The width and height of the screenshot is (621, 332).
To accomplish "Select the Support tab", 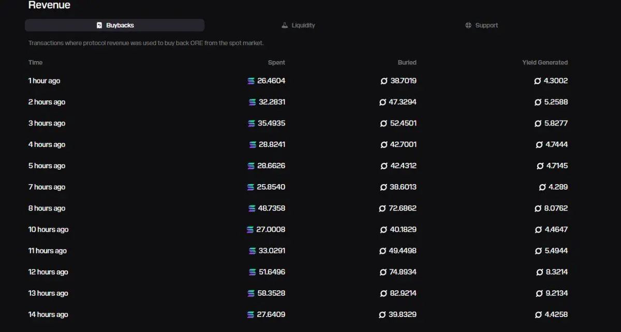I will pyautogui.click(x=481, y=25).
